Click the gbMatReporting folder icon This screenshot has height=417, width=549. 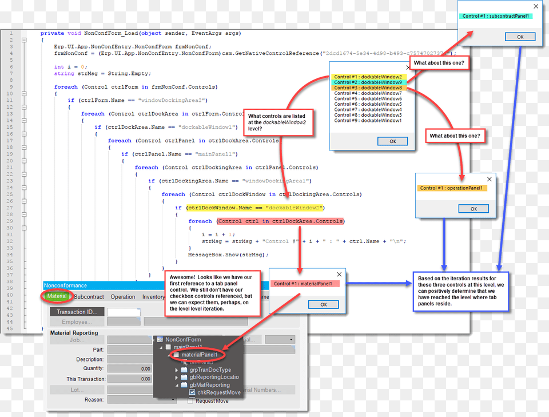point(184,385)
